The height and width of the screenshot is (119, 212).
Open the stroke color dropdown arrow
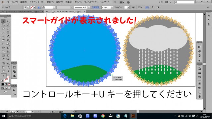pyautogui.click(x=34, y=7)
